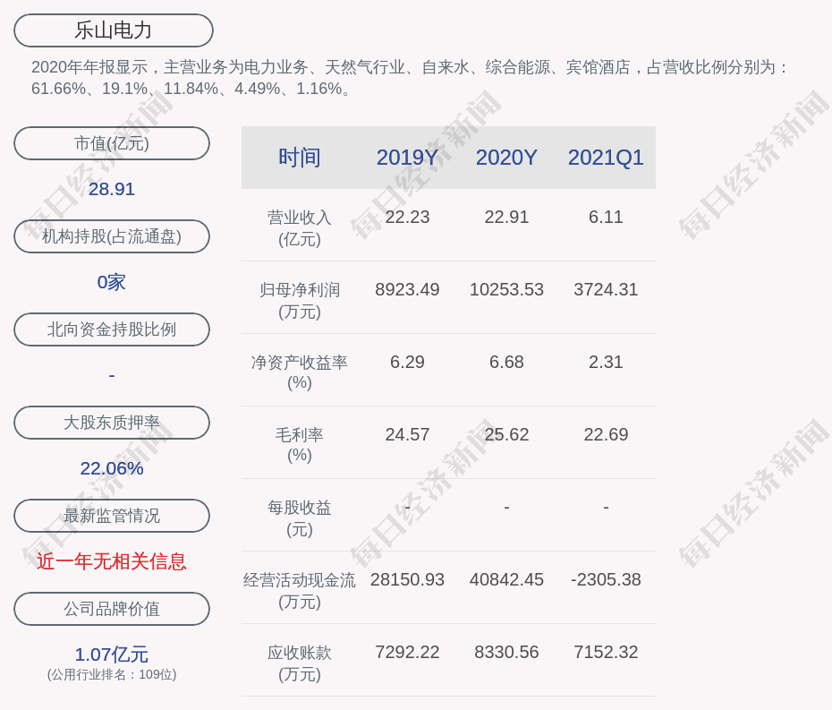Screen dimensions: 832x710
Task: Select the 2020Y column header
Action: 506,158
